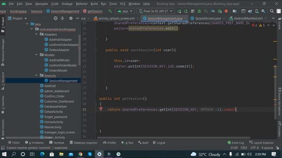Viewport: 282px width, 158px height.
Task: Toggle the Structure tool window
Action: click(3, 81)
